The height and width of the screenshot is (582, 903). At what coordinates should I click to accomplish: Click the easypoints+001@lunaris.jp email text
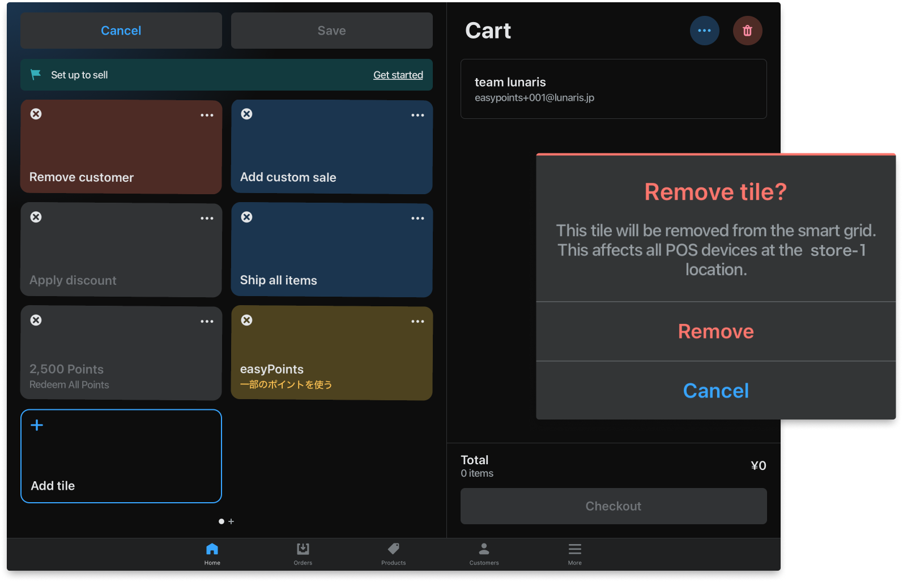tap(534, 97)
